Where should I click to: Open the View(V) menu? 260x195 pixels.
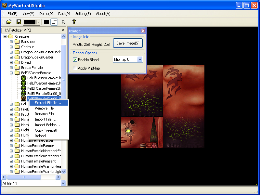coord(28,14)
